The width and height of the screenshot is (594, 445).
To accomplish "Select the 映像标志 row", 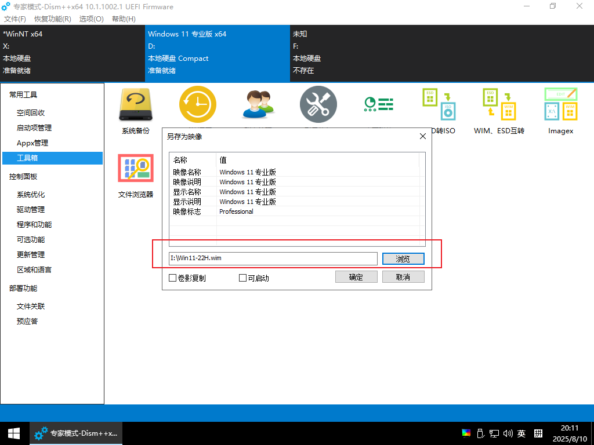I will (x=295, y=211).
